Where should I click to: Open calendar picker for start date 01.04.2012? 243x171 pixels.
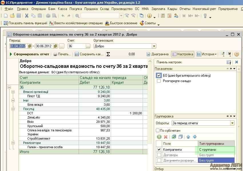coord(30,46)
